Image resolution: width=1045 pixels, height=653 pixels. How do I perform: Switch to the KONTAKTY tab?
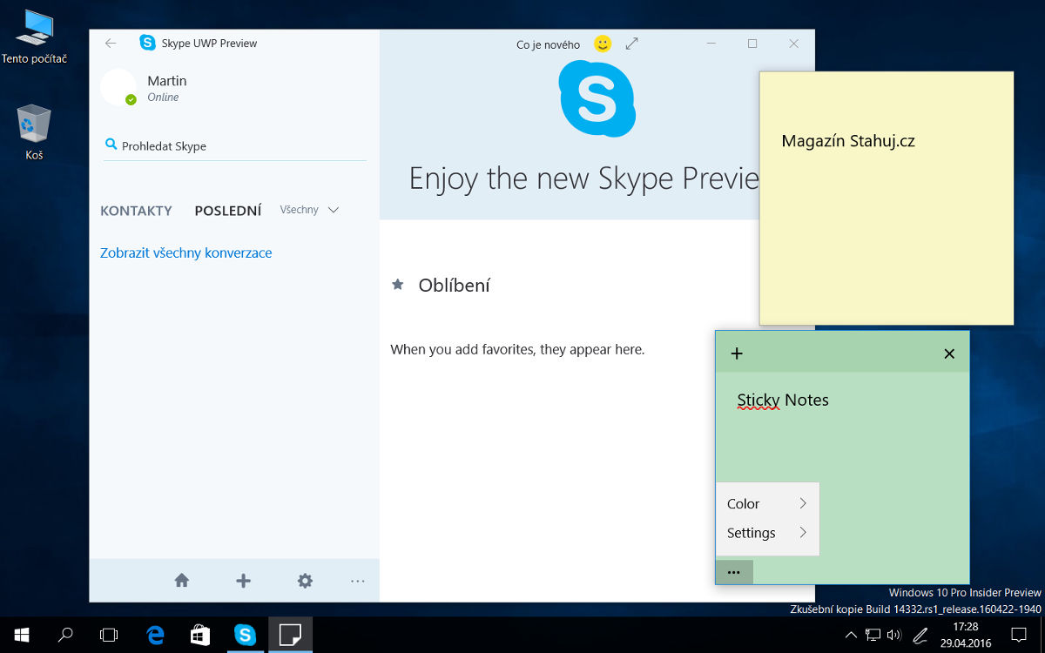pyautogui.click(x=136, y=211)
